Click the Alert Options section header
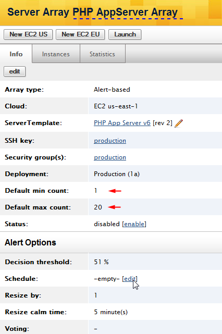This screenshot has height=334, width=222. pyautogui.click(x=30, y=242)
